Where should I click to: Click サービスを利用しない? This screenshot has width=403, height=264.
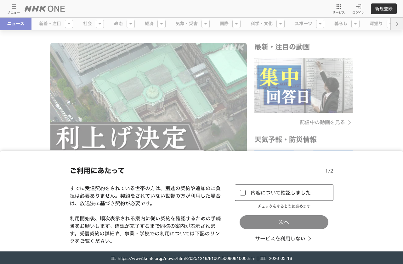(280, 239)
